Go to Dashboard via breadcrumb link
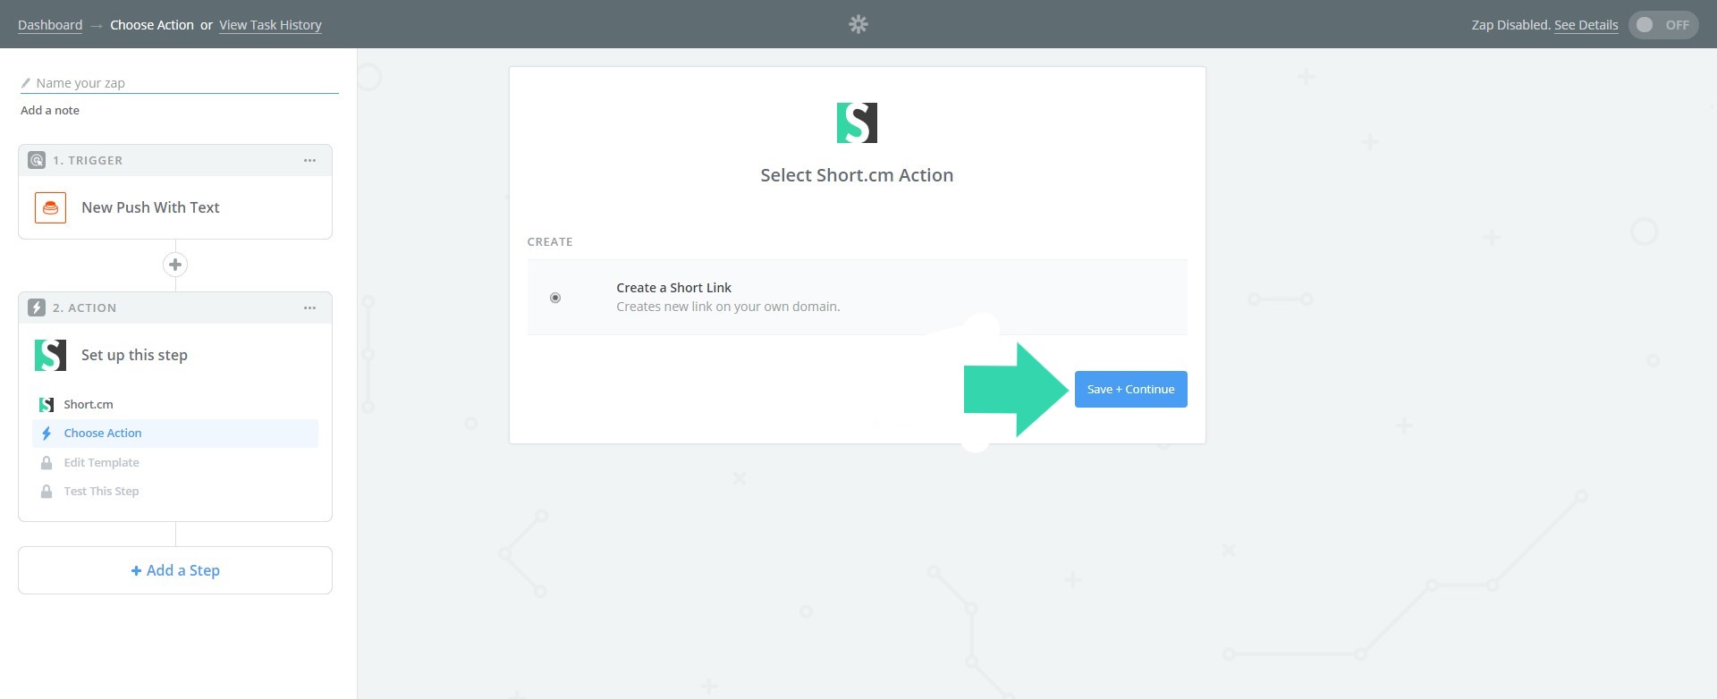This screenshot has height=699, width=1717. point(50,25)
